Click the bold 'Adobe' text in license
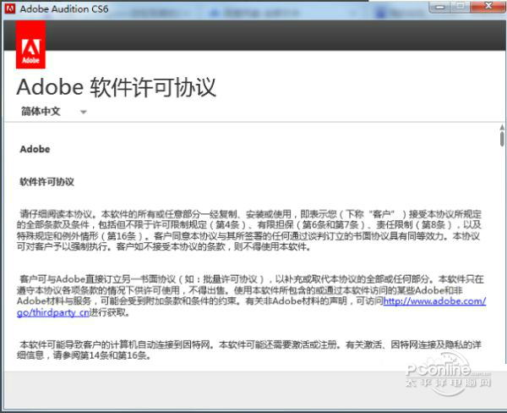Viewport: 507px width, 413px height. click(x=35, y=149)
